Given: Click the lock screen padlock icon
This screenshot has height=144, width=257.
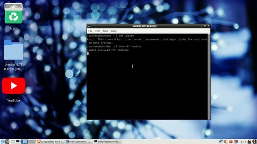Looking at the screenshot, I should pyautogui.click(x=249, y=142).
